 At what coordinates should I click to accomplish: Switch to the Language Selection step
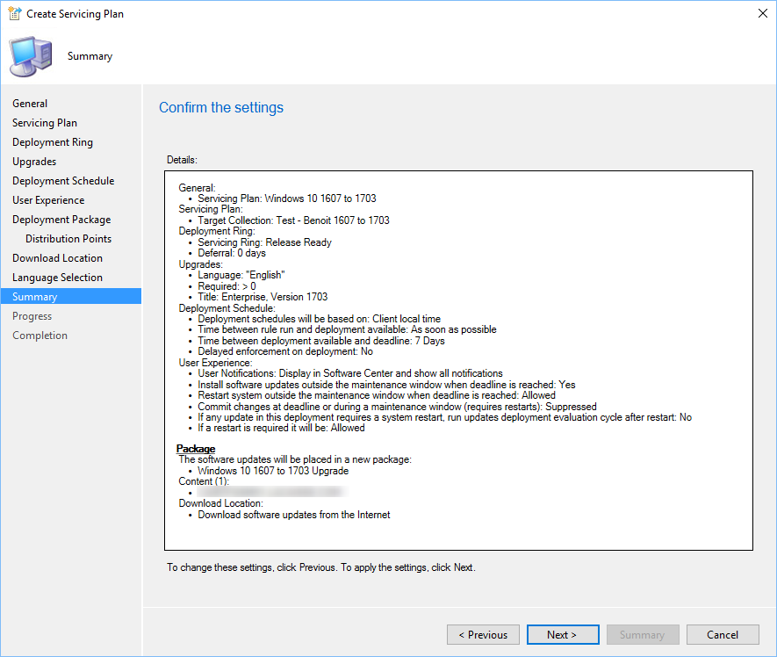pyautogui.click(x=57, y=278)
